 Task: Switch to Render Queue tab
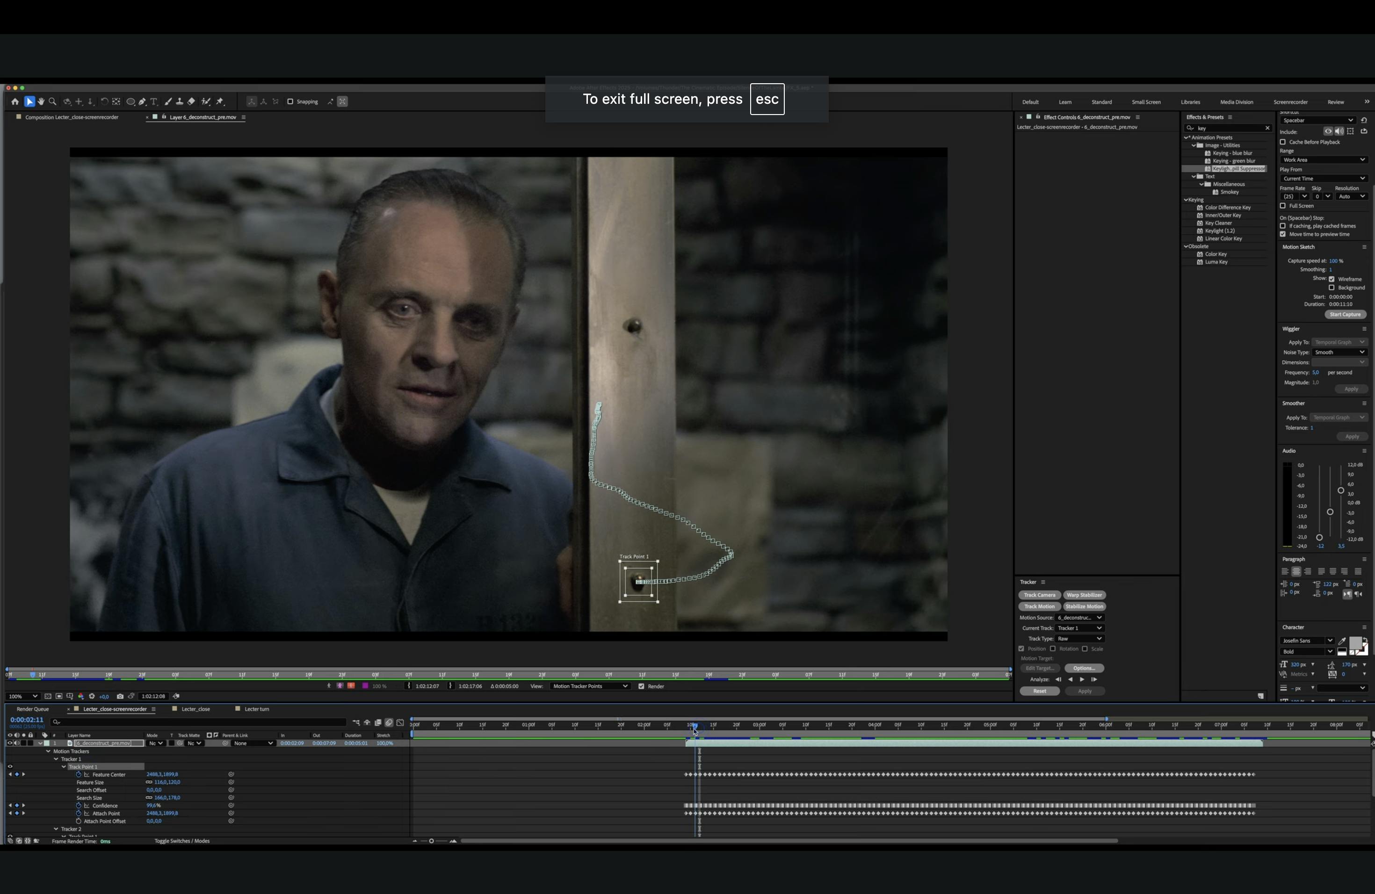coord(33,709)
